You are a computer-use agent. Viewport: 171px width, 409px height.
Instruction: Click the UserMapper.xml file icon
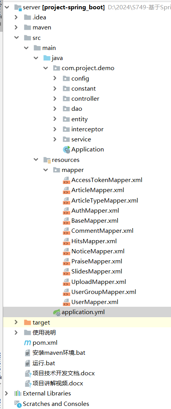click(x=67, y=302)
